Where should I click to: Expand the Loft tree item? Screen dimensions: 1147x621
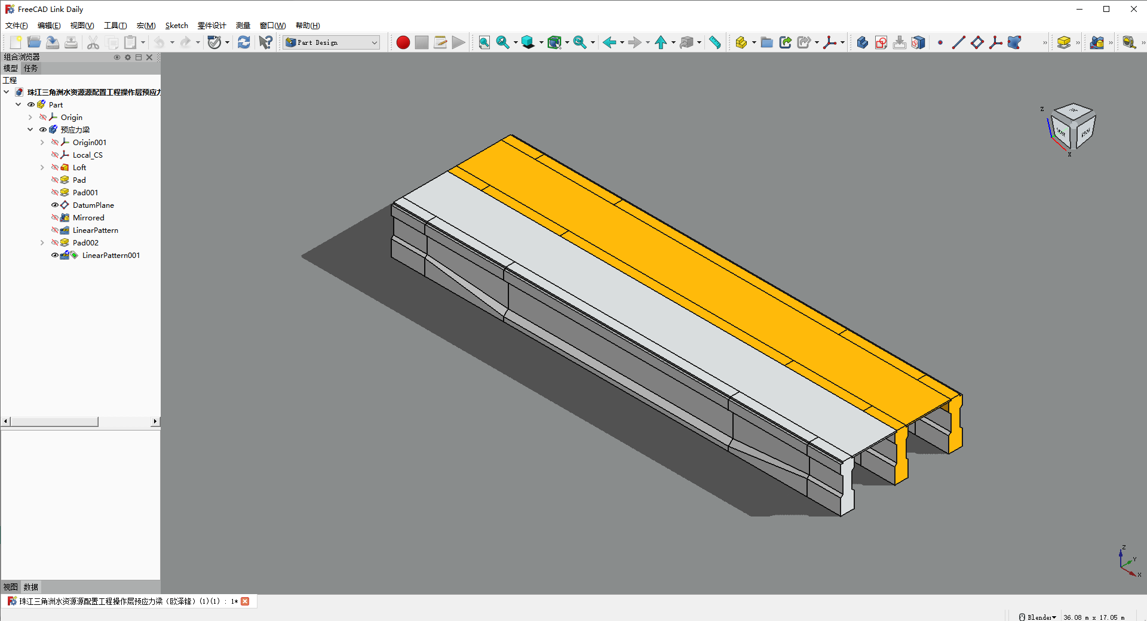[x=42, y=167]
